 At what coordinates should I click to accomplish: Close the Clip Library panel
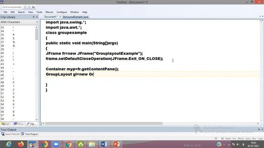pos(37,17)
